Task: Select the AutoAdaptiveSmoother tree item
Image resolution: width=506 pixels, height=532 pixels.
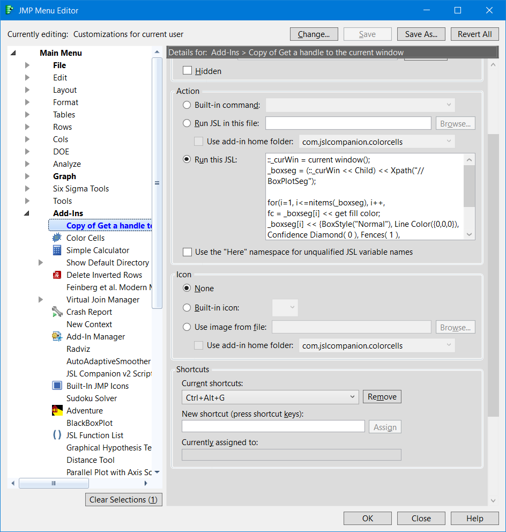Action: pyautogui.click(x=108, y=361)
